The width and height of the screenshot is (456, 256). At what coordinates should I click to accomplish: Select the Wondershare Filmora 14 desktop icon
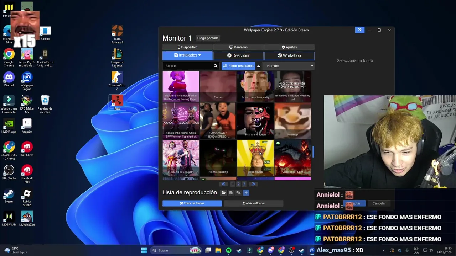click(9, 104)
